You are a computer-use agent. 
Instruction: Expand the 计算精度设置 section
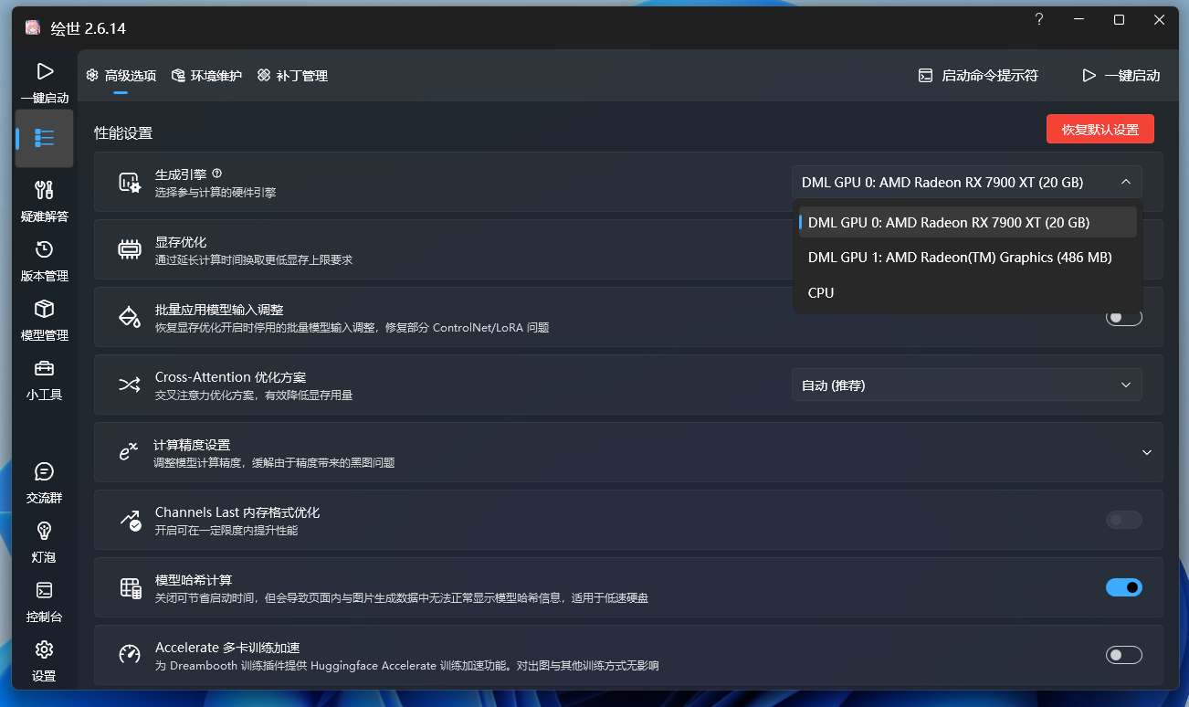[1148, 452]
